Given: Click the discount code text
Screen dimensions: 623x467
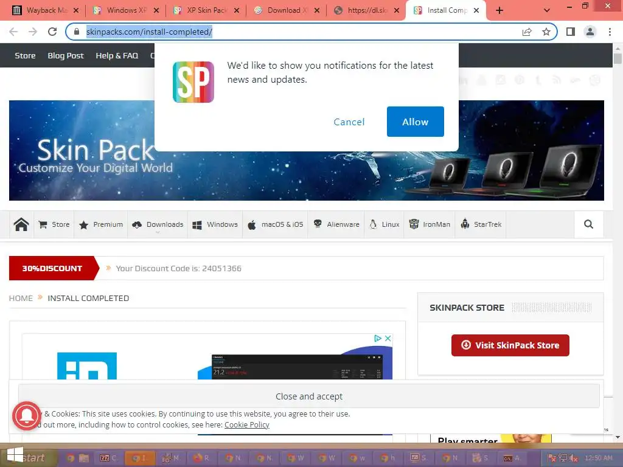Looking at the screenshot, I should tap(178, 268).
